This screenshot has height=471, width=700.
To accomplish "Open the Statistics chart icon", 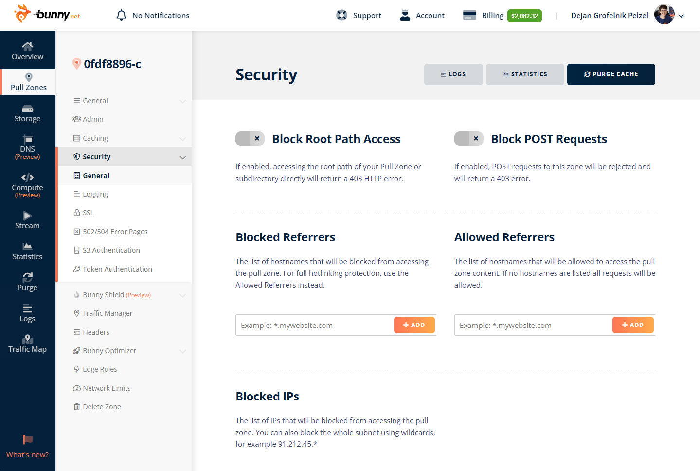I will click(x=28, y=246).
